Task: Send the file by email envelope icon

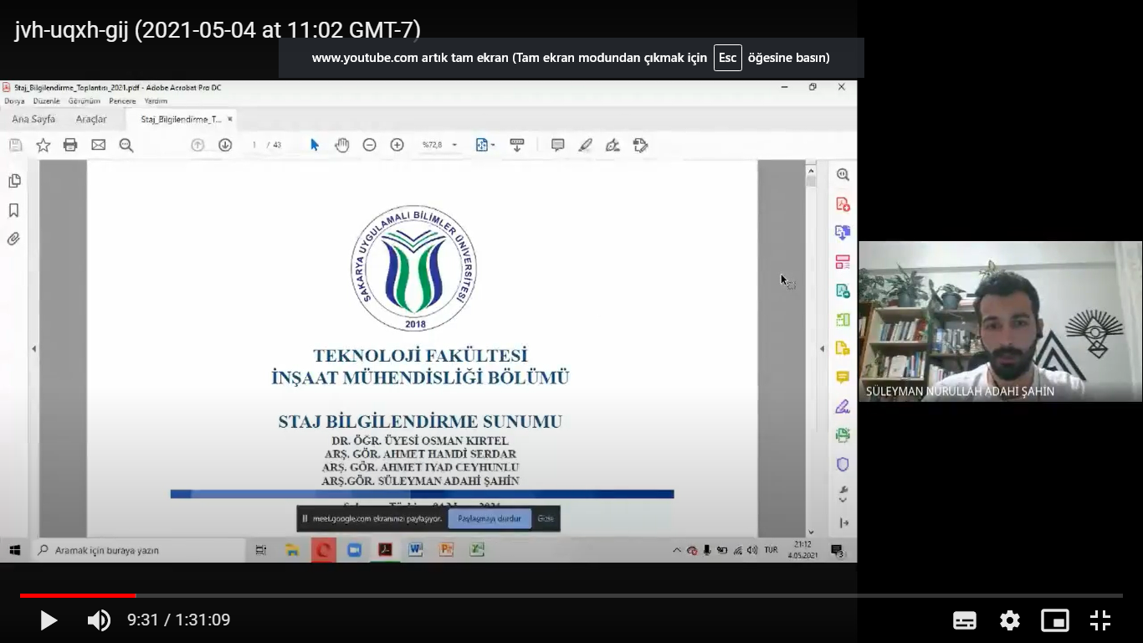Action: [x=99, y=145]
